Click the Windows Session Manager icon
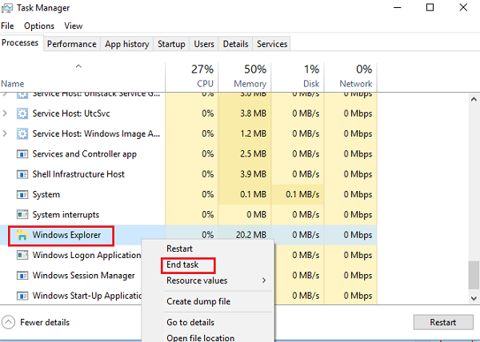This screenshot has height=342, width=480. 22,276
